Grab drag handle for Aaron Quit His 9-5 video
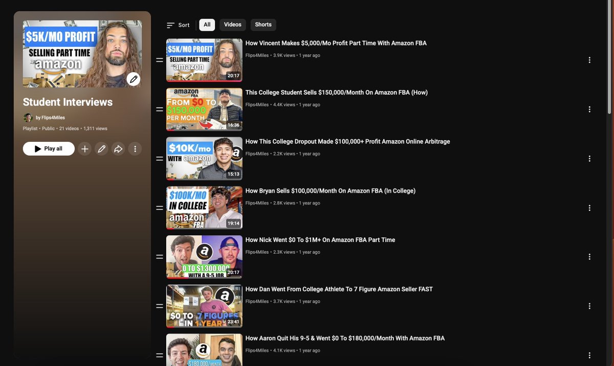The width and height of the screenshot is (614, 366). coord(160,355)
